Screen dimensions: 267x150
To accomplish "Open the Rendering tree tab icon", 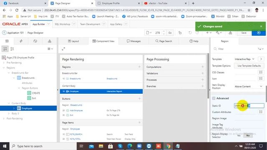I will [7, 41].
